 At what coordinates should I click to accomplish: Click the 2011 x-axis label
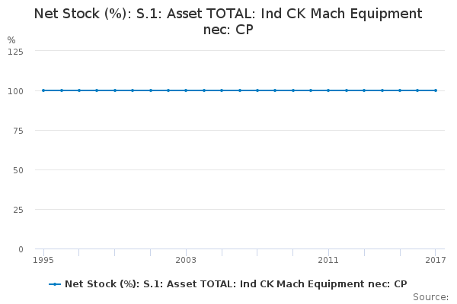click(328, 260)
